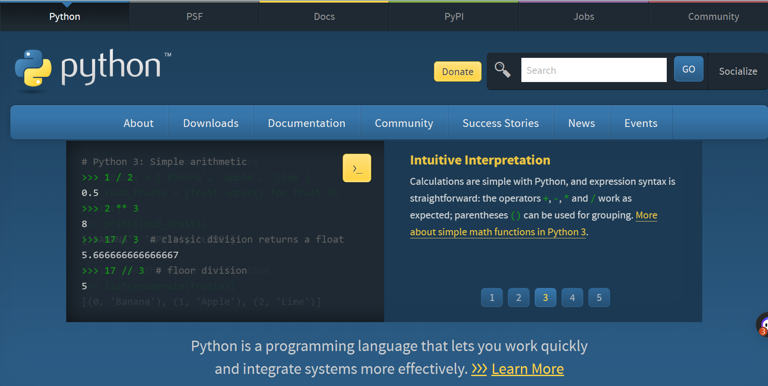
Task: Select slide 4 in the carousel pager
Action: tap(572, 297)
